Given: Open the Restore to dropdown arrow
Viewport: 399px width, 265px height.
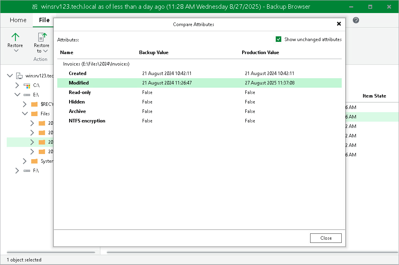Looking at the screenshot, I should (x=45, y=51).
